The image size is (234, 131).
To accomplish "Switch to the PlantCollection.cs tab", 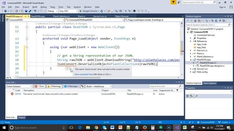I will pos(61,16).
